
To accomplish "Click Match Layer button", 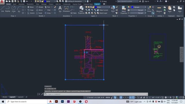I will click(x=102, y=13).
